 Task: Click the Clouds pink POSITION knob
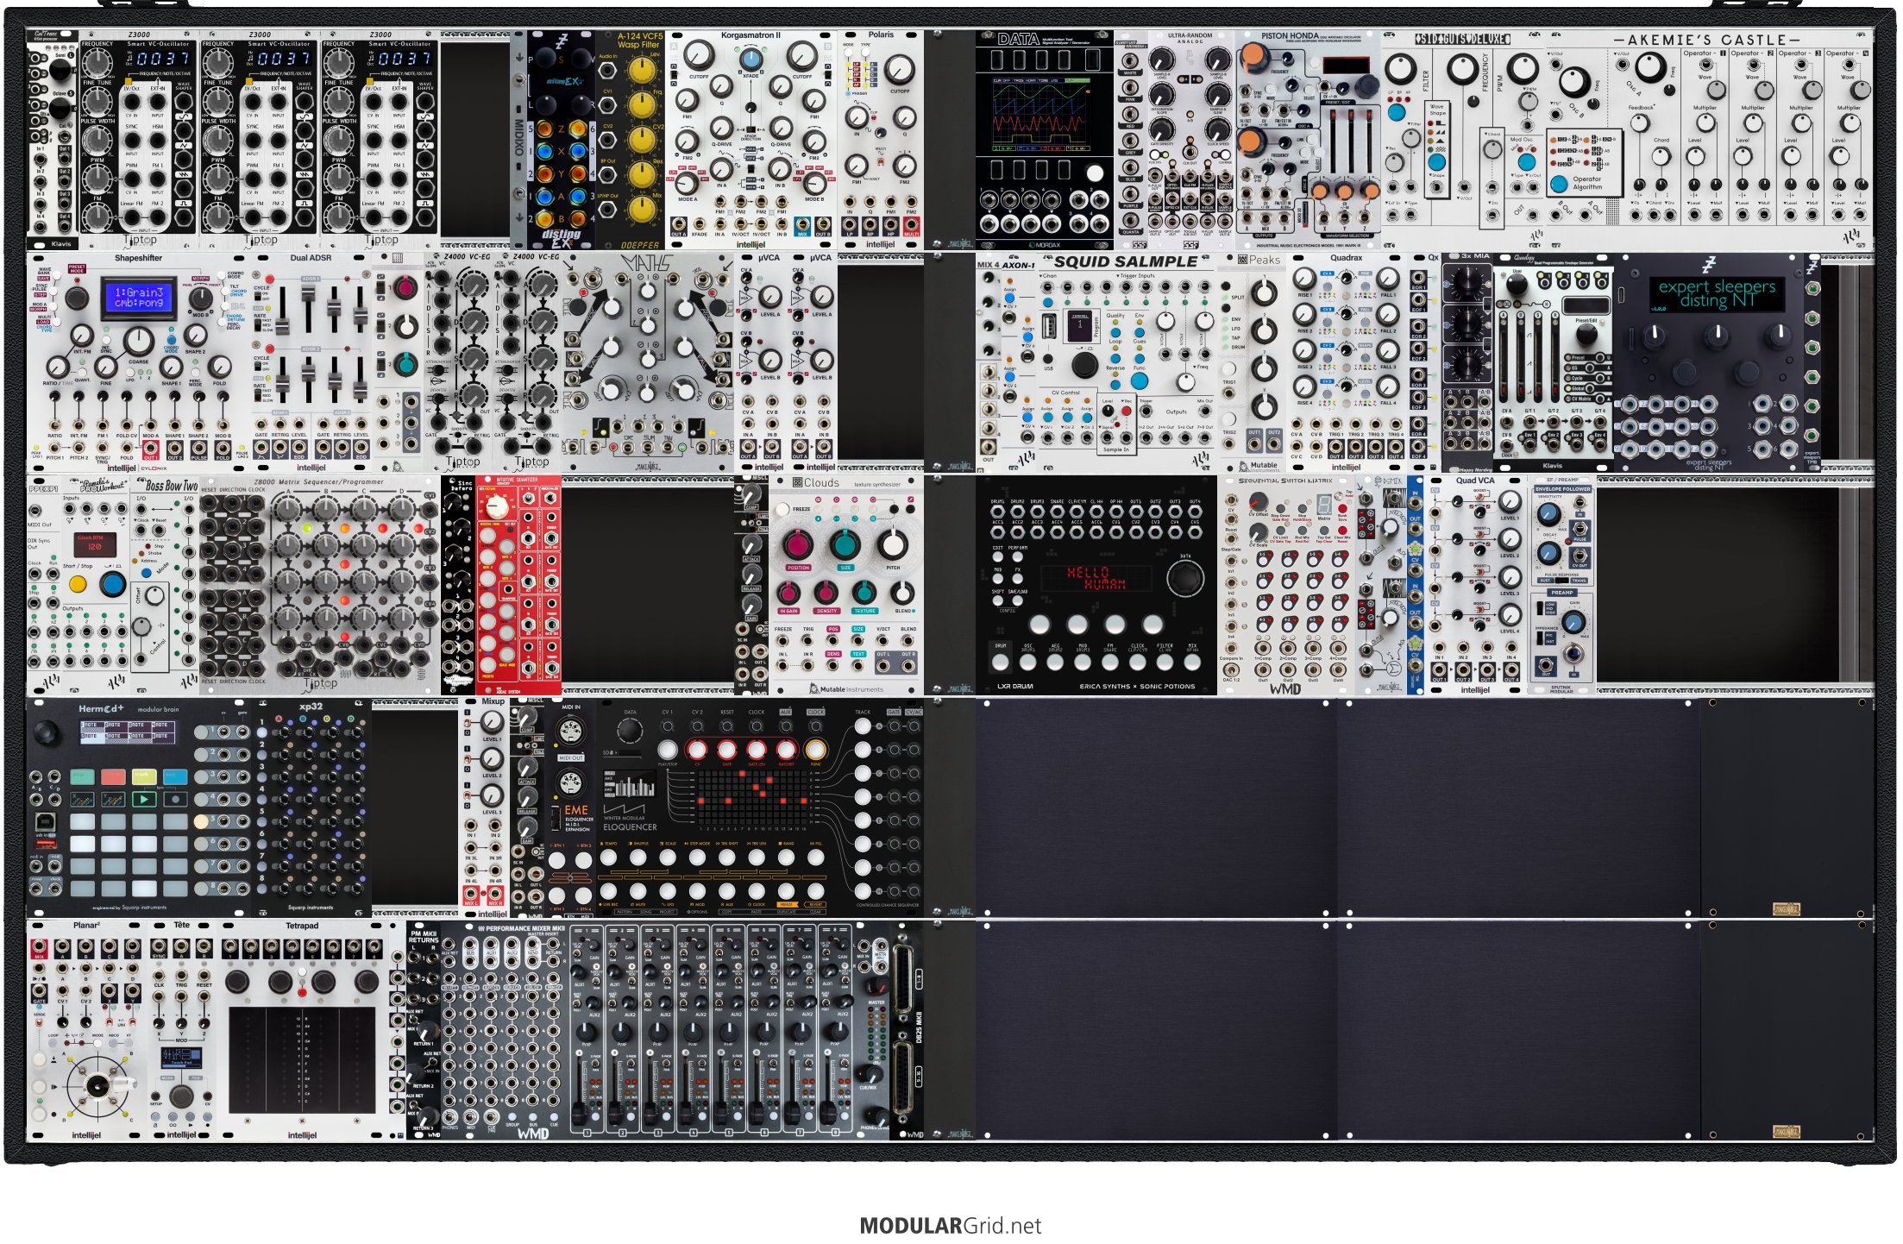[x=798, y=546]
